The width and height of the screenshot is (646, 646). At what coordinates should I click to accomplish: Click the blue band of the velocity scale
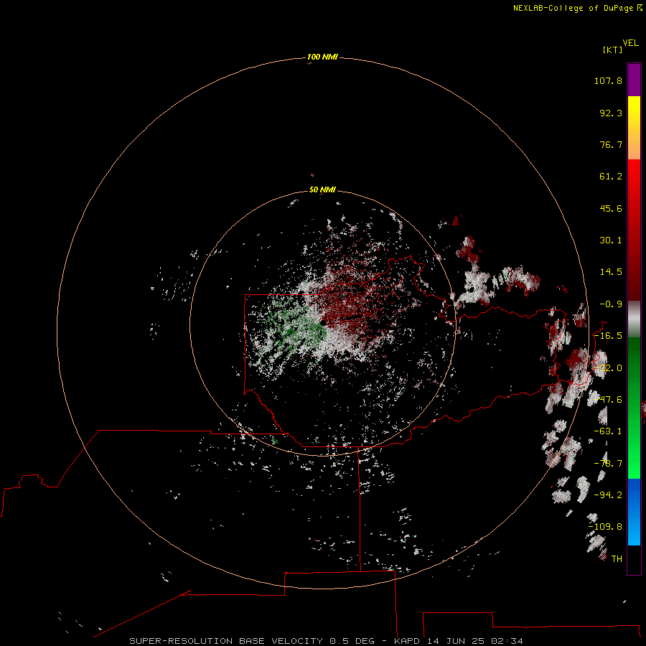[x=634, y=512]
